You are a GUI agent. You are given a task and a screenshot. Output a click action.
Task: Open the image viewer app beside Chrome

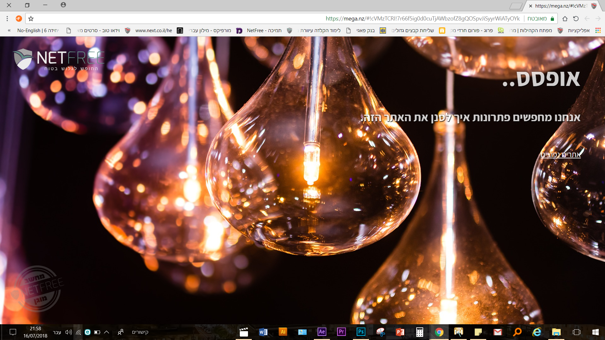click(x=459, y=332)
